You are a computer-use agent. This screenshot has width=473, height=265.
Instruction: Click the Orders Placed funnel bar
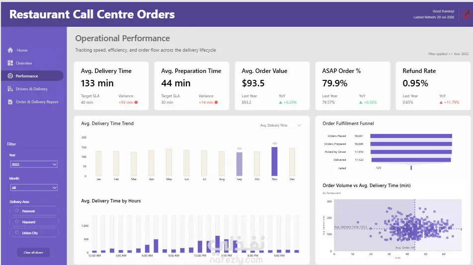pos(411,136)
